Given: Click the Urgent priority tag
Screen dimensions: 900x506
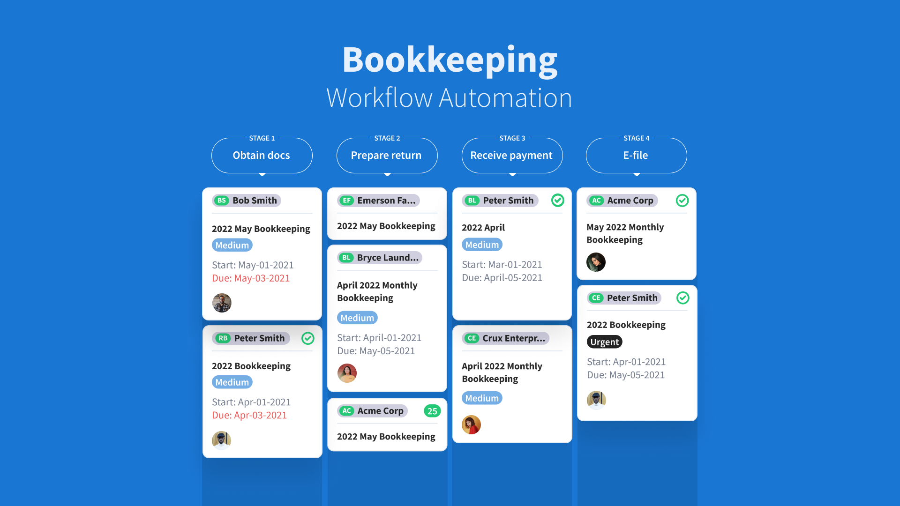Looking at the screenshot, I should click(x=604, y=342).
